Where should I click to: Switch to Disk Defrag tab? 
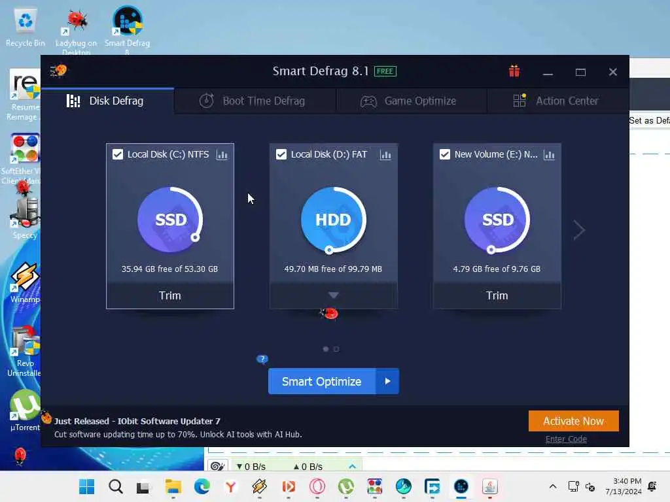tap(108, 101)
